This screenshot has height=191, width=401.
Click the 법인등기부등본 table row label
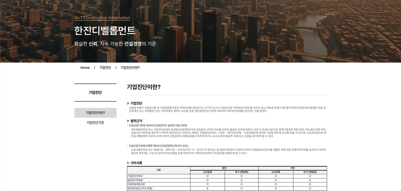tap(135, 180)
